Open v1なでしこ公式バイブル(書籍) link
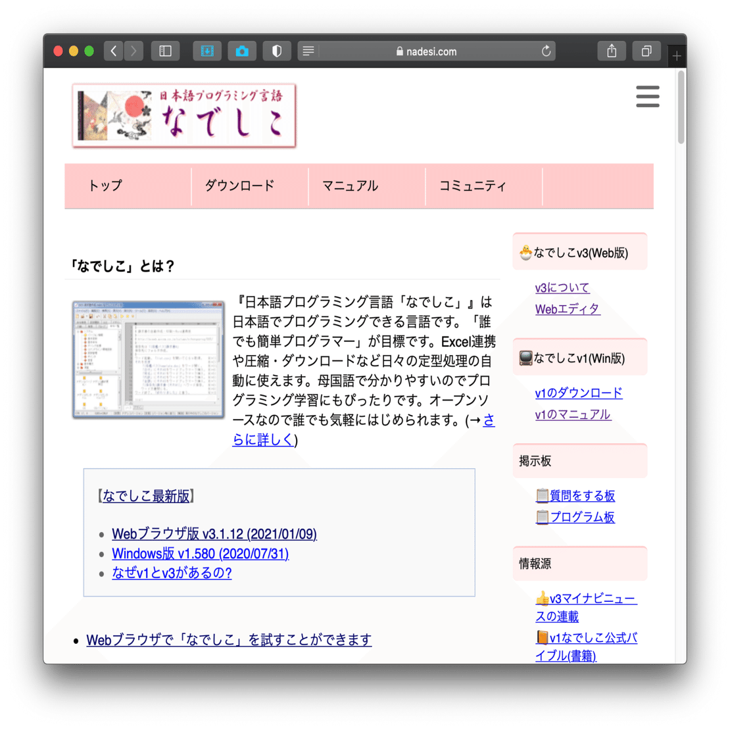 (586, 646)
